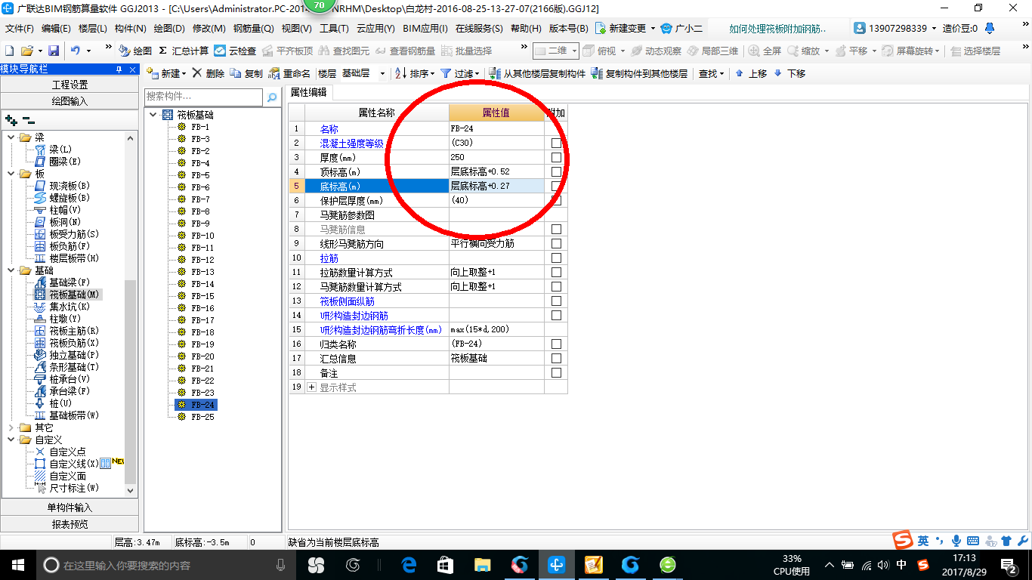Open 查找 find dropdown
The width and height of the screenshot is (1032, 580).
[x=711, y=73]
